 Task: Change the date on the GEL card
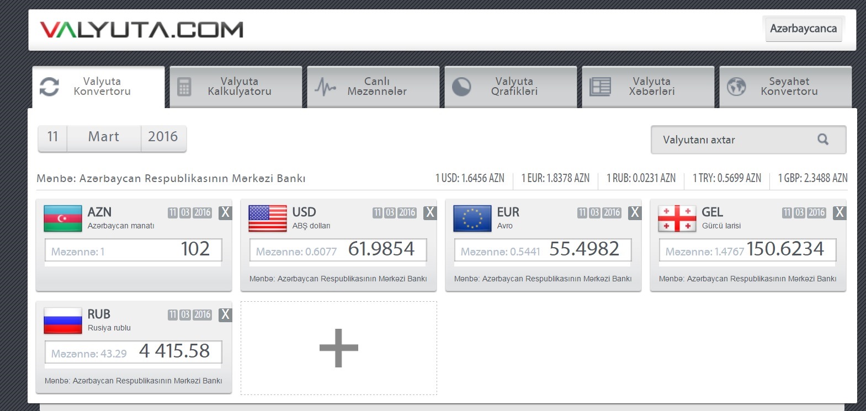coord(804,212)
